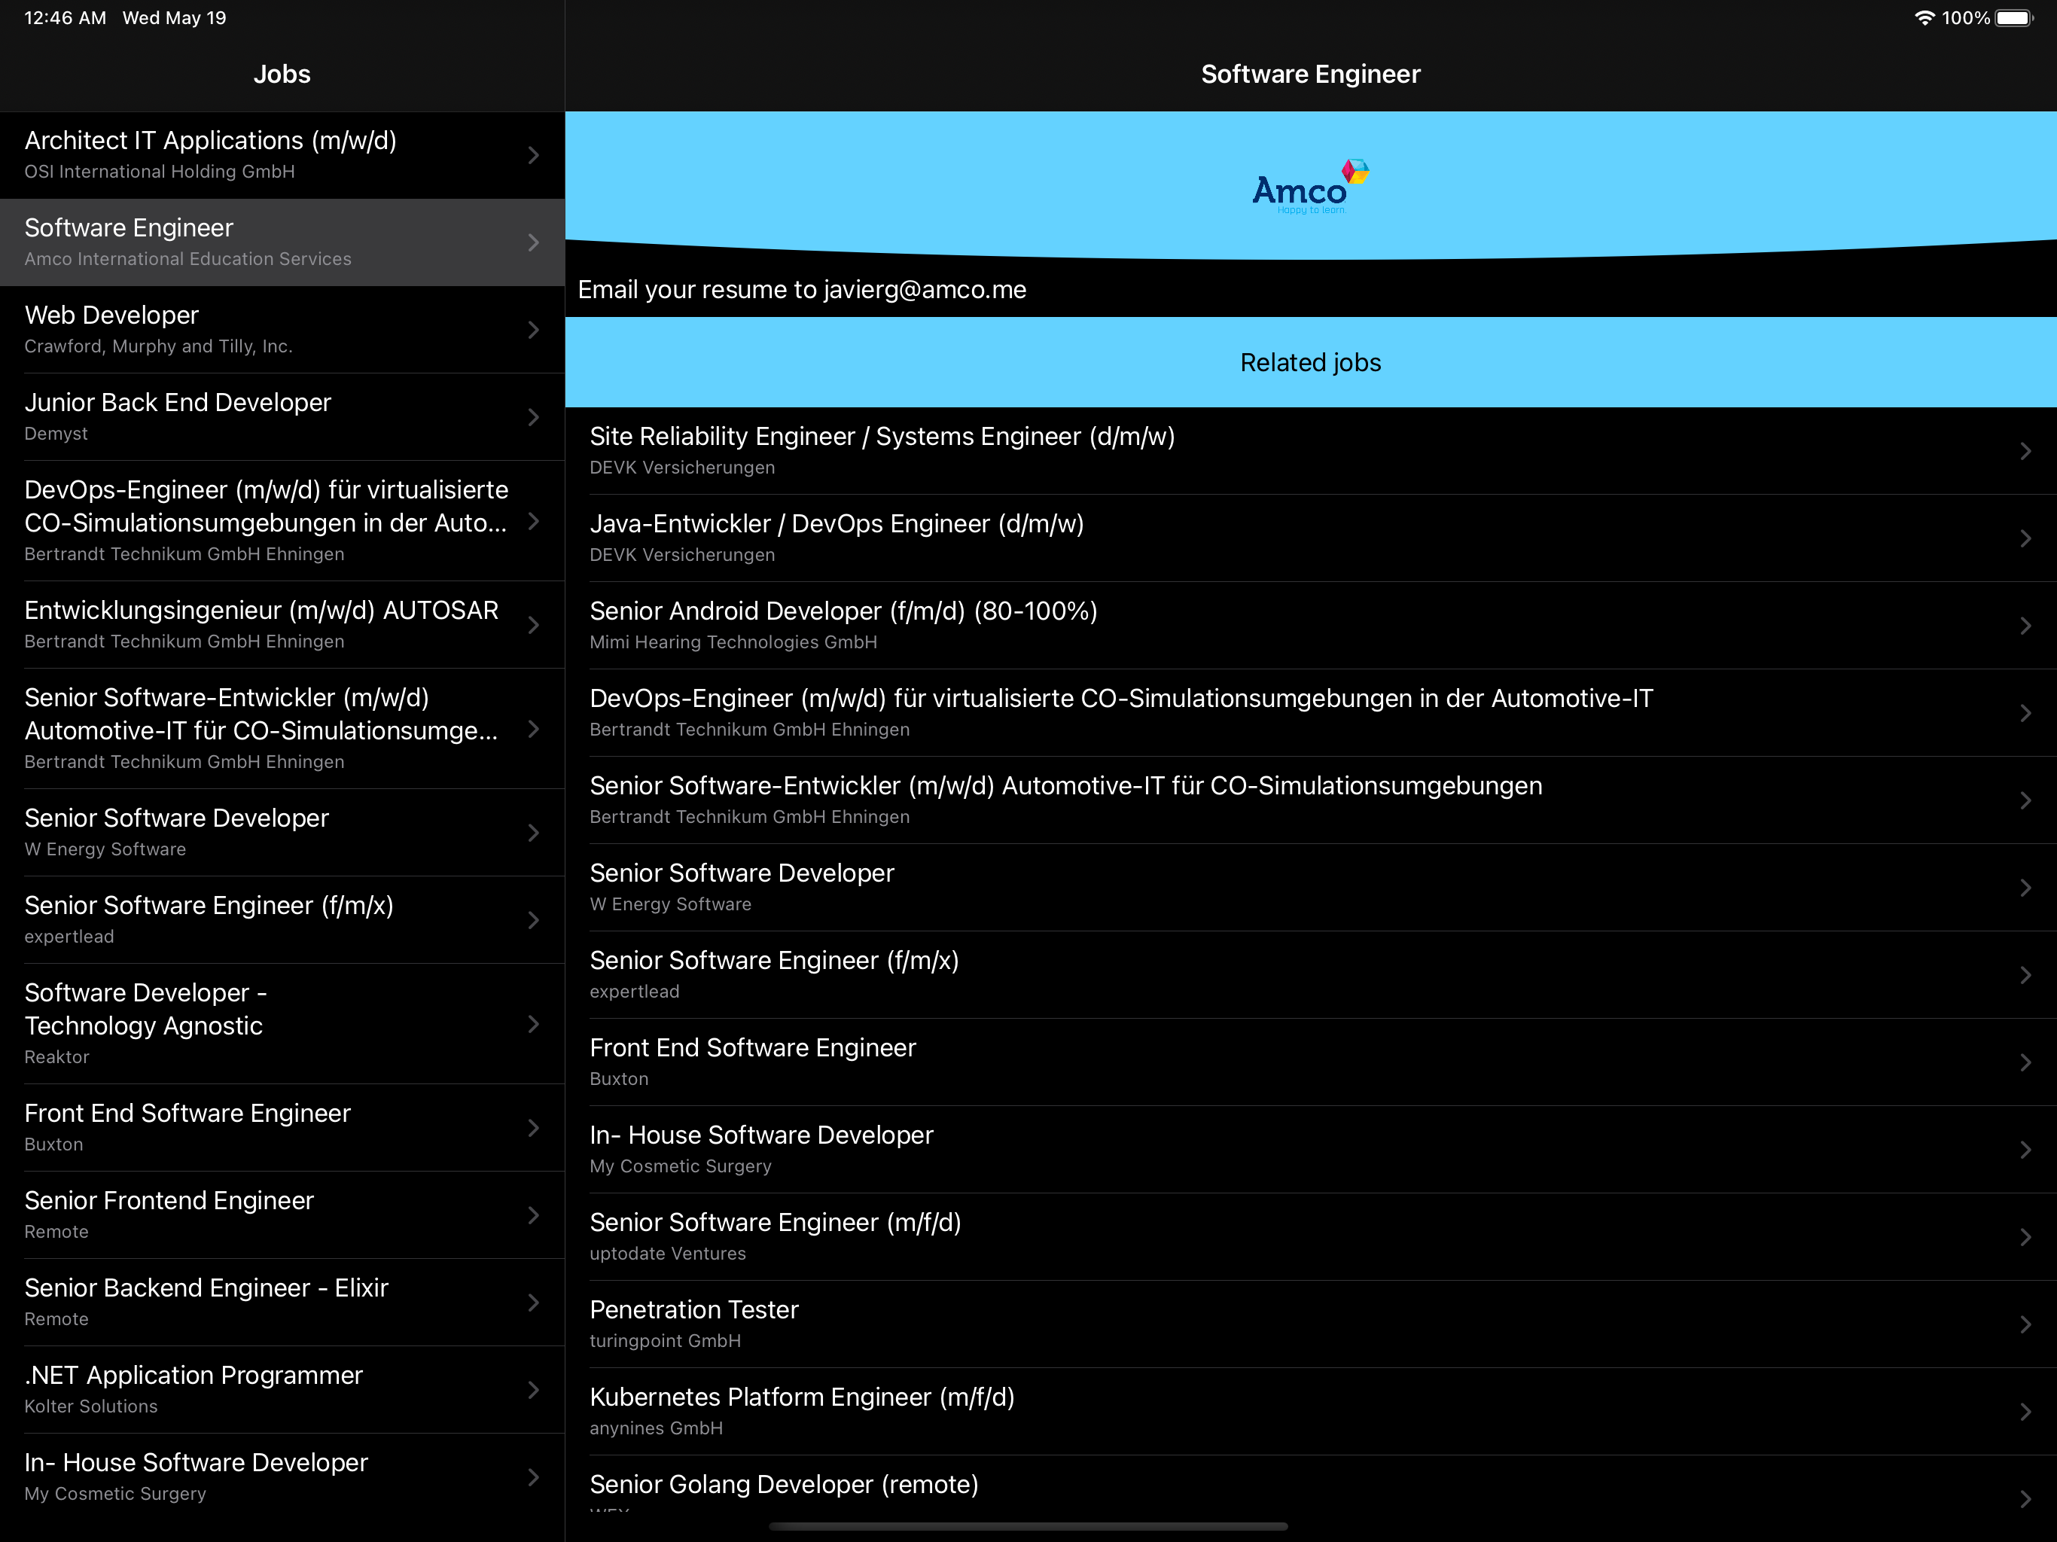Tap chevron beside Architect IT Applications
Image resolution: width=2057 pixels, height=1542 pixels.
pos(533,155)
